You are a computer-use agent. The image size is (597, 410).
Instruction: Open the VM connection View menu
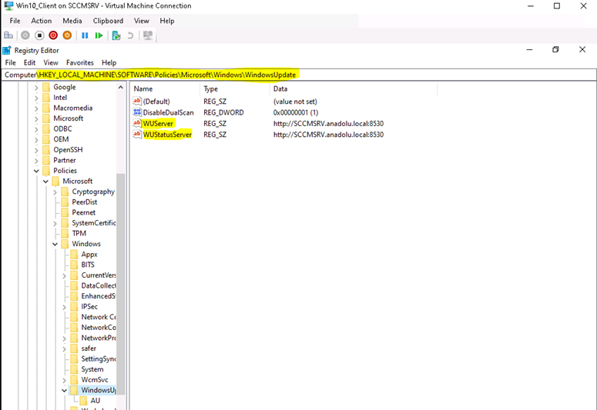142,21
